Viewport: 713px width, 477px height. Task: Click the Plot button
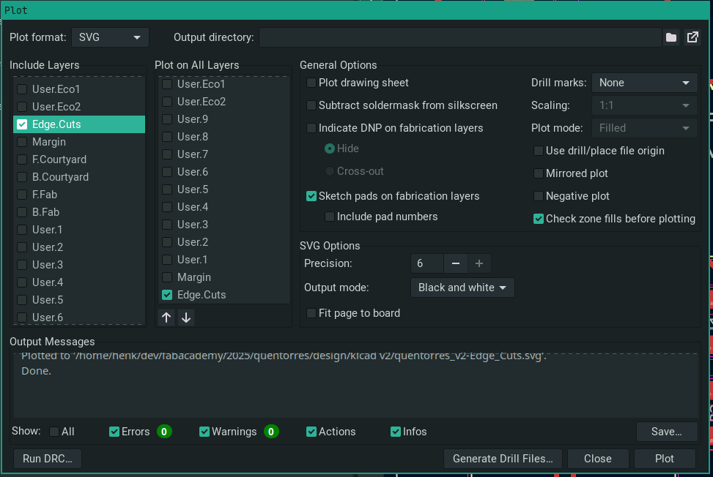665,459
